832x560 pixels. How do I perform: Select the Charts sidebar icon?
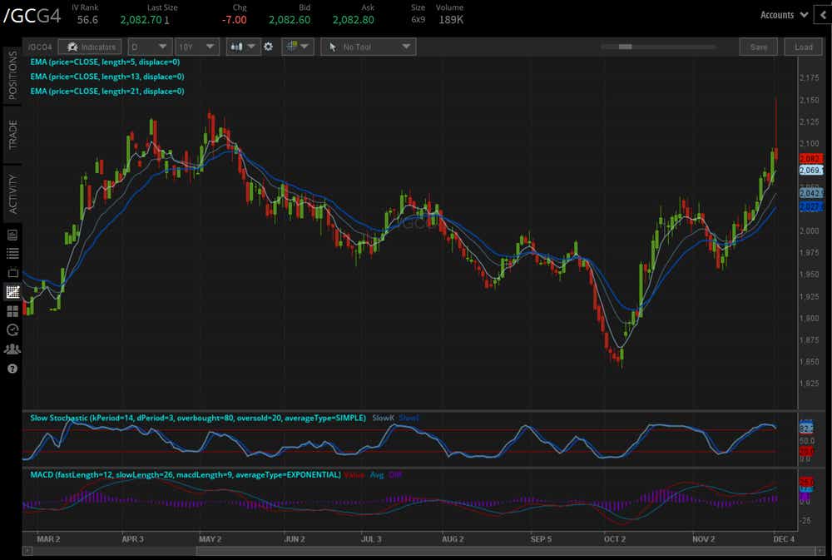point(12,291)
